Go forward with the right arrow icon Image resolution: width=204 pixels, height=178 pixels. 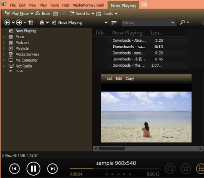tap(19, 23)
